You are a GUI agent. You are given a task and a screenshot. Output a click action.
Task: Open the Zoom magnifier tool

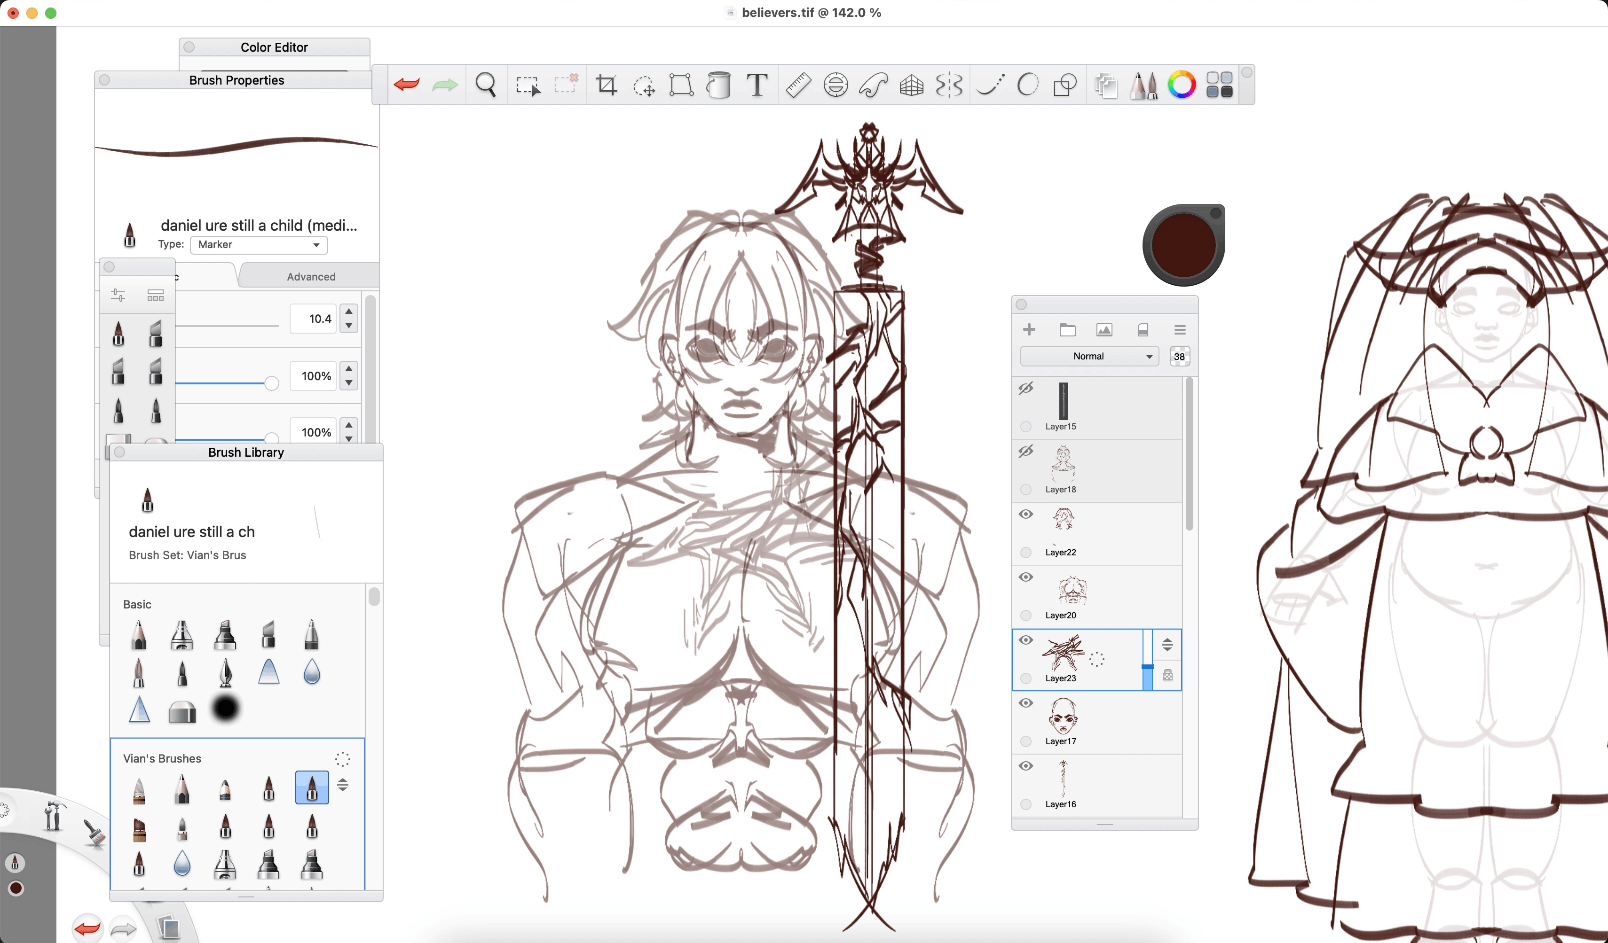486,85
